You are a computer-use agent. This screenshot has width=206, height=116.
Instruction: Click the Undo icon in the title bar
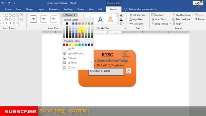click(3, 3)
